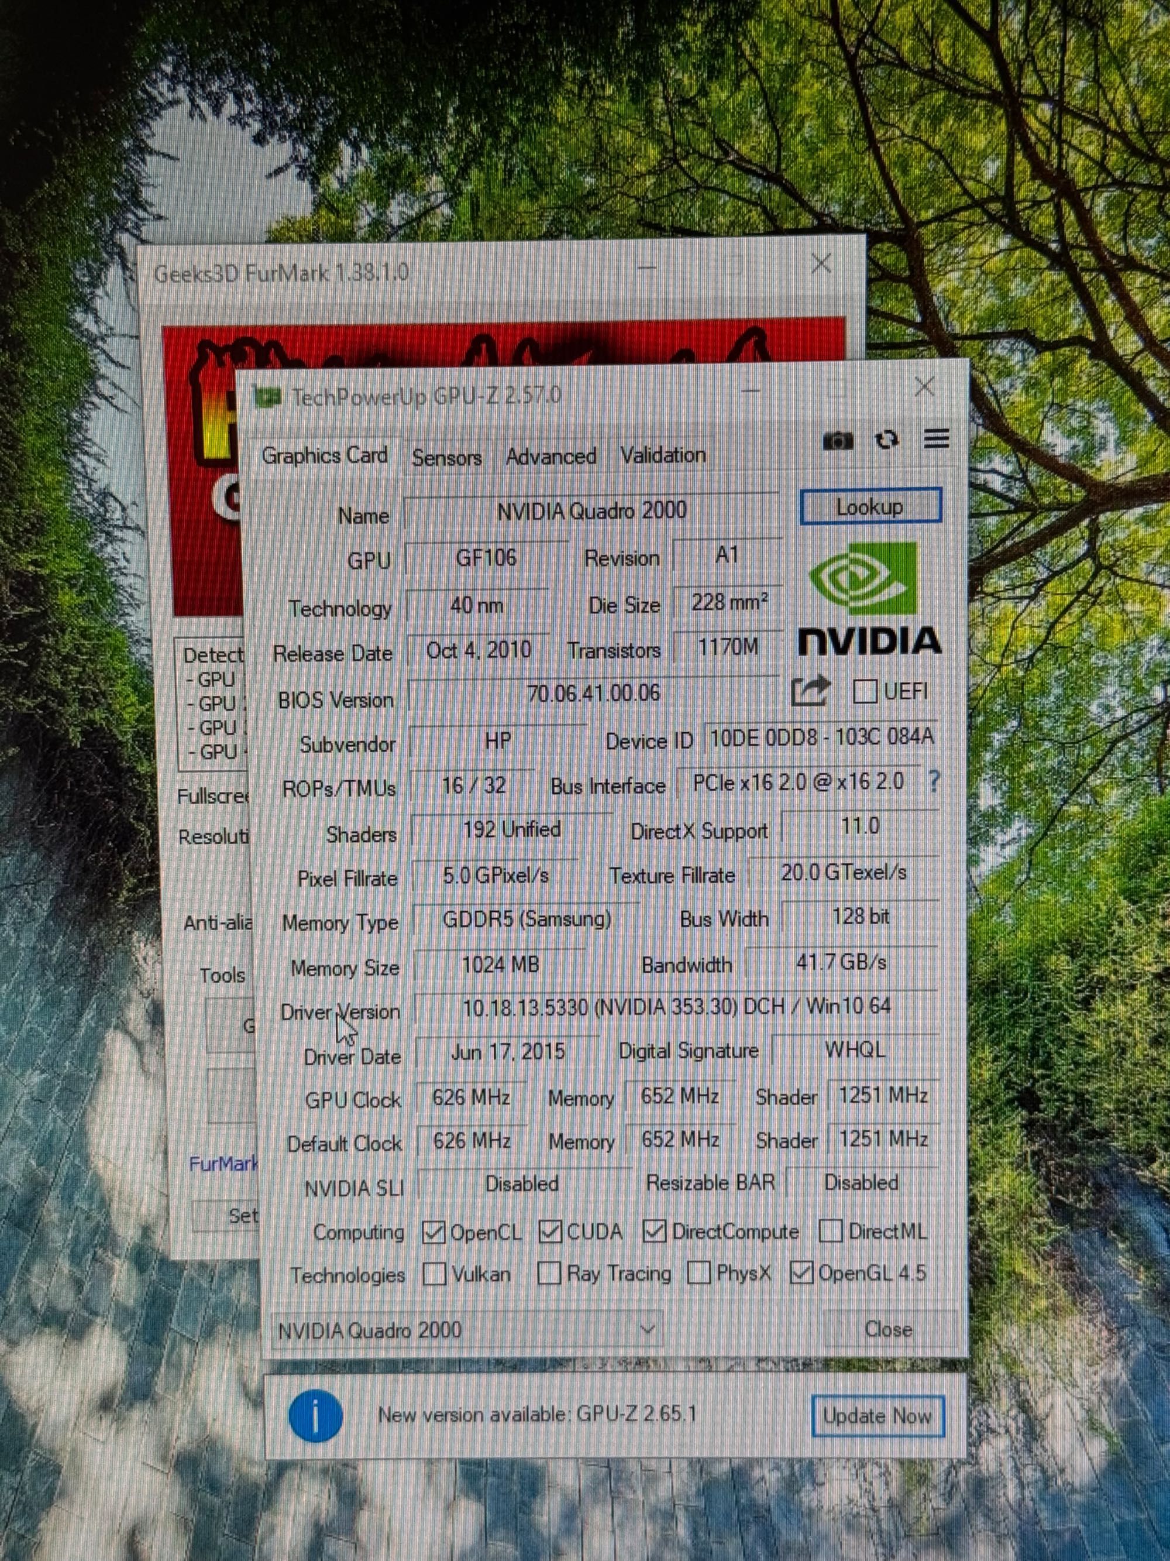Click the Die Size value 228 mm²
This screenshot has height=1561, width=1170.
(x=728, y=603)
